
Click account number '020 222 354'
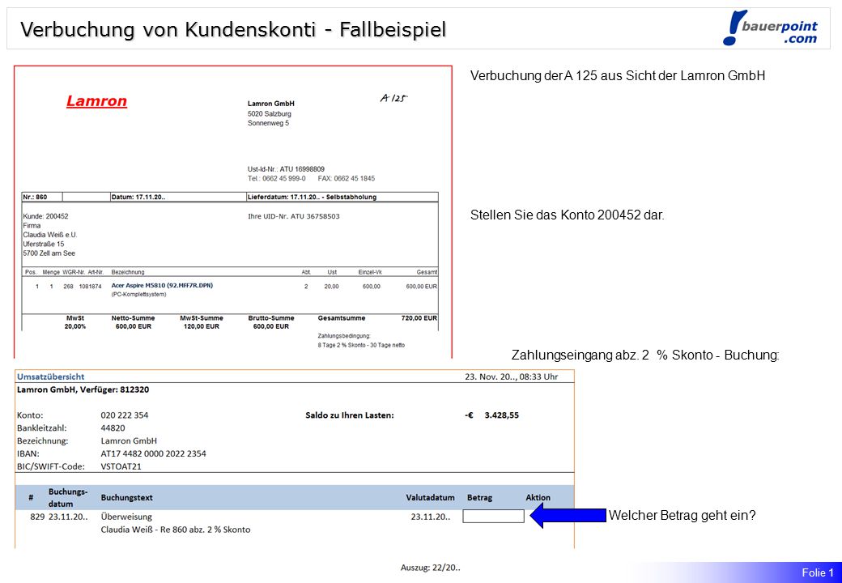[125, 415]
